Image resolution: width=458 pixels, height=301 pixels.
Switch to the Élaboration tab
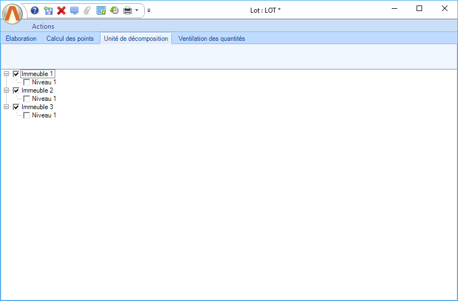(x=21, y=39)
